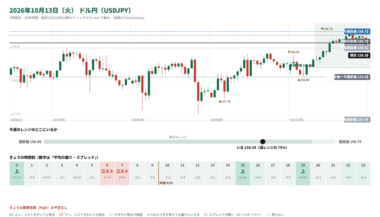Click the 先週安値 157.44 price label
This screenshot has height=217, width=380.
click(x=357, y=119)
